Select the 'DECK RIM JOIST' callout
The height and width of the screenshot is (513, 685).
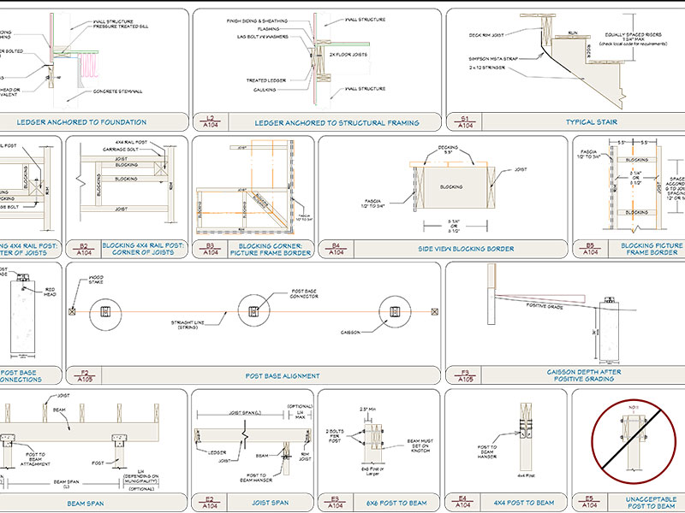point(486,35)
